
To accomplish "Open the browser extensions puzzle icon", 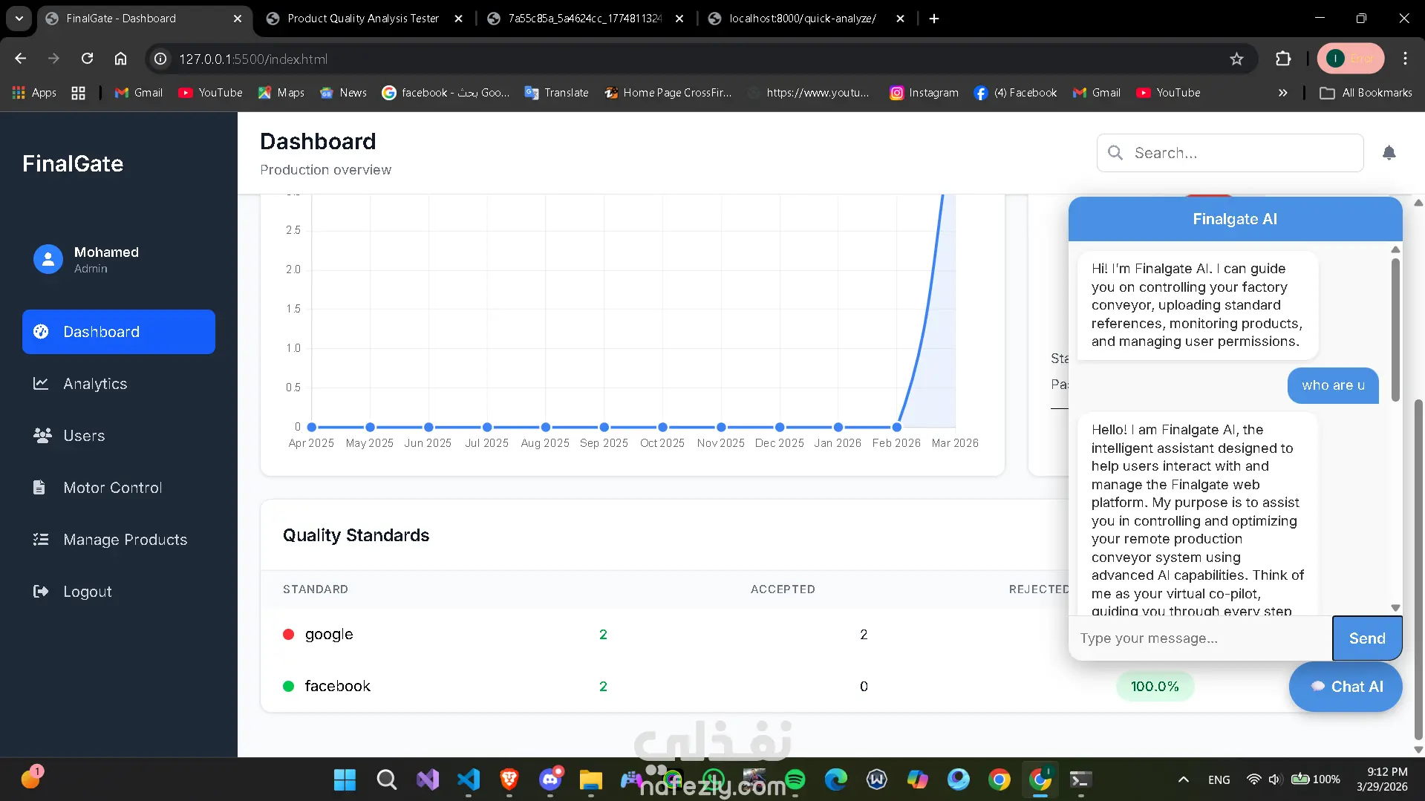I will coord(1283,59).
